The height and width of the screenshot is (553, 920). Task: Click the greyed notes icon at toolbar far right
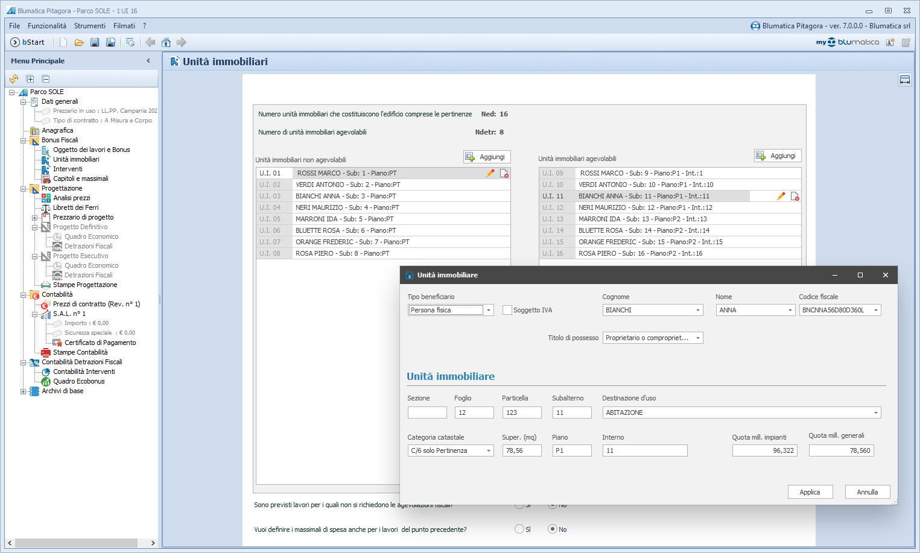[906, 42]
